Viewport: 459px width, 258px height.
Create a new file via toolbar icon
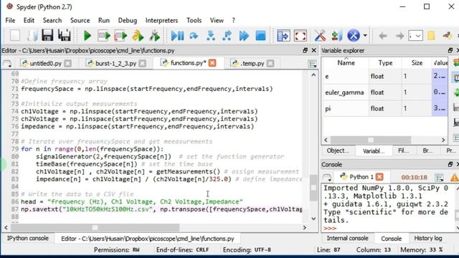[15, 36]
